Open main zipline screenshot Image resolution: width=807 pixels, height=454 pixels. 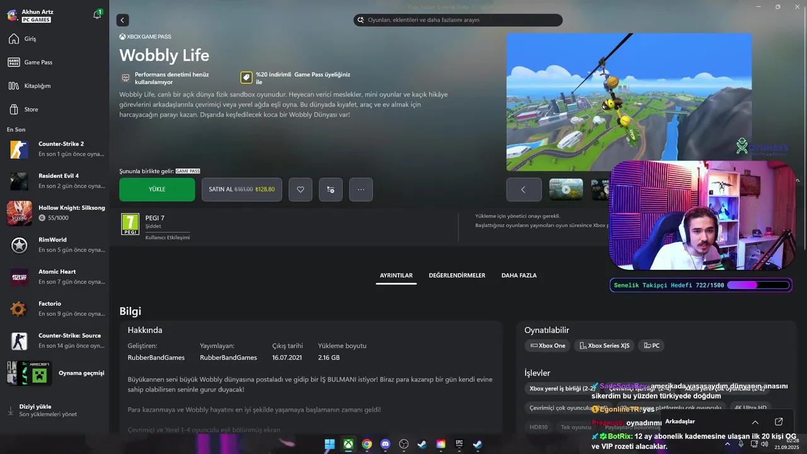(629, 102)
